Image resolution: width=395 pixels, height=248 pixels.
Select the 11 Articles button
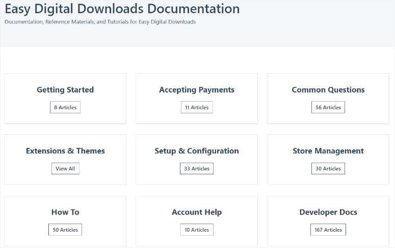(x=197, y=107)
